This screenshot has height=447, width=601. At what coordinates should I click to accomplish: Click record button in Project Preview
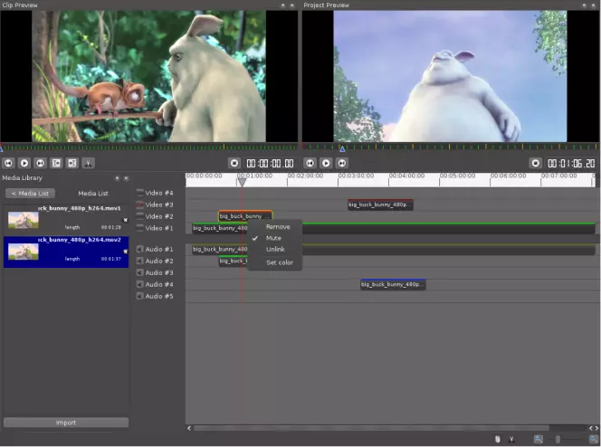536,163
